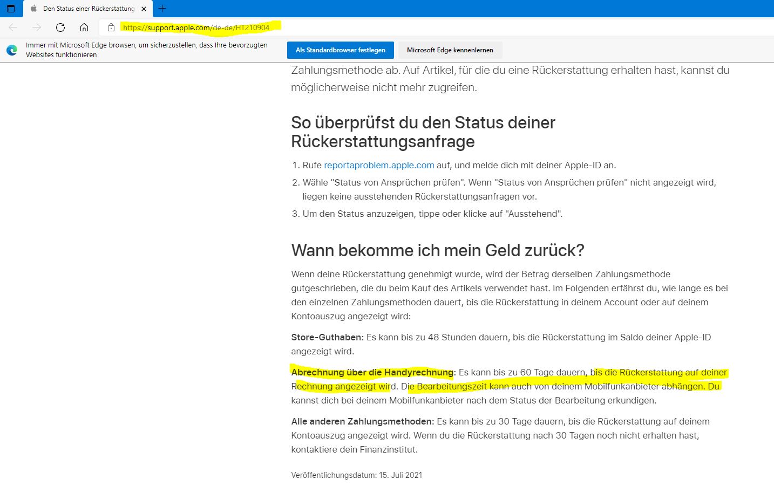Image resolution: width=774 pixels, height=486 pixels.
Task: Close the 'Den Status einer Rückerstattung' tab
Action: (144, 9)
